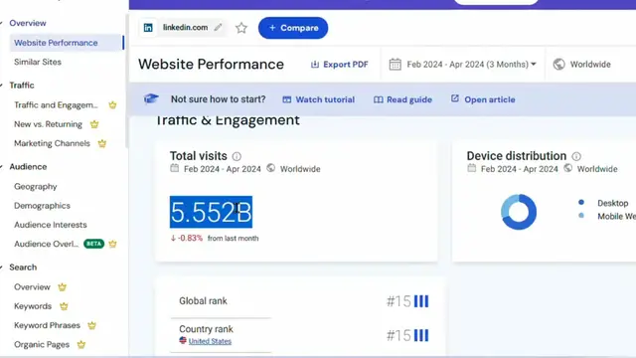The width and height of the screenshot is (636, 358).
Task: Click crown icon beside New vs. Returning
Action: click(94, 124)
